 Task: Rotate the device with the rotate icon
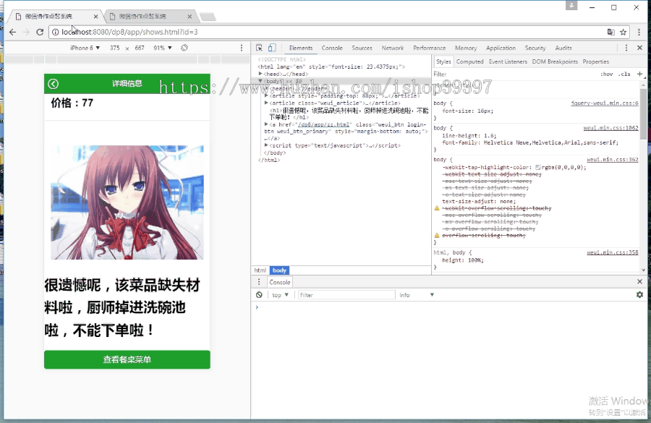tap(184, 48)
